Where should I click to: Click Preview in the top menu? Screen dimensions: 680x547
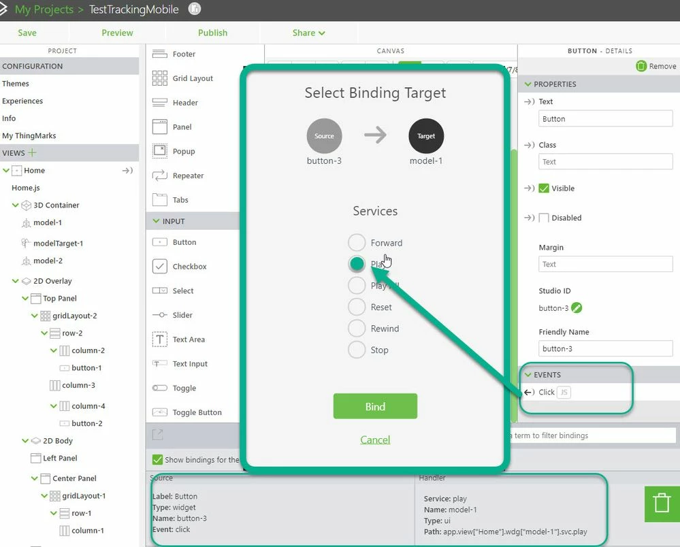(117, 33)
